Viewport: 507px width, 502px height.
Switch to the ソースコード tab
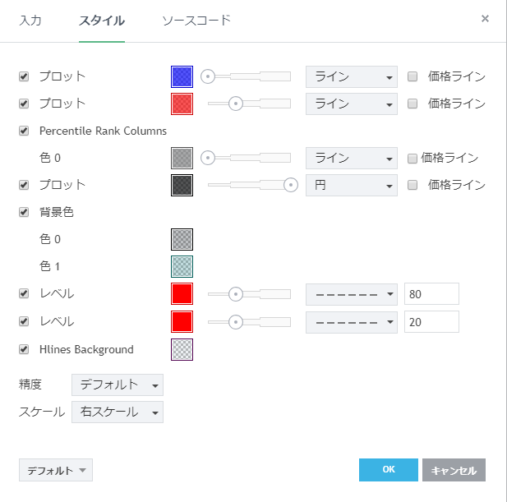196,20
